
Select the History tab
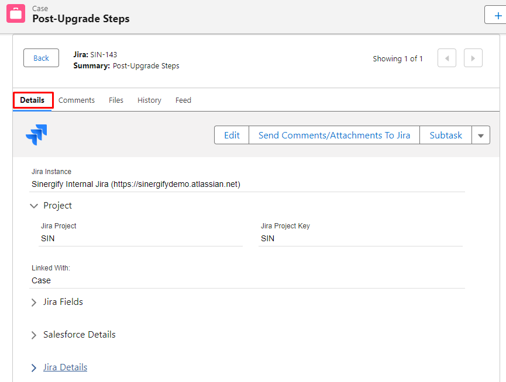point(149,100)
